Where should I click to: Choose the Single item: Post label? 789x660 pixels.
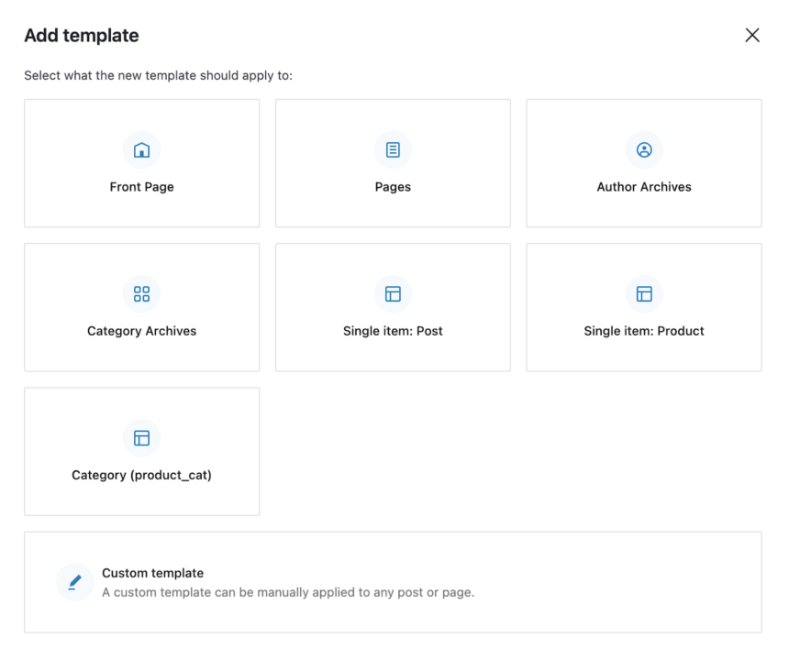[393, 331]
